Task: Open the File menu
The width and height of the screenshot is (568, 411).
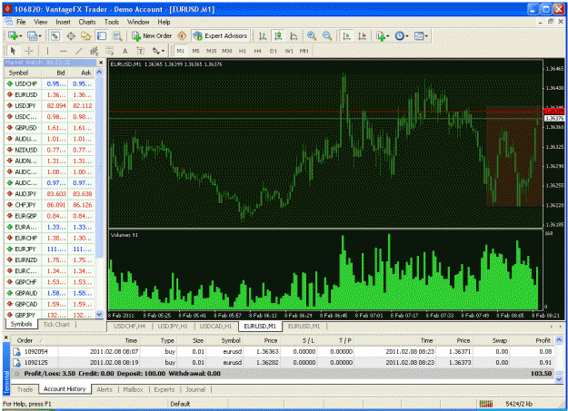Action: click(21, 22)
